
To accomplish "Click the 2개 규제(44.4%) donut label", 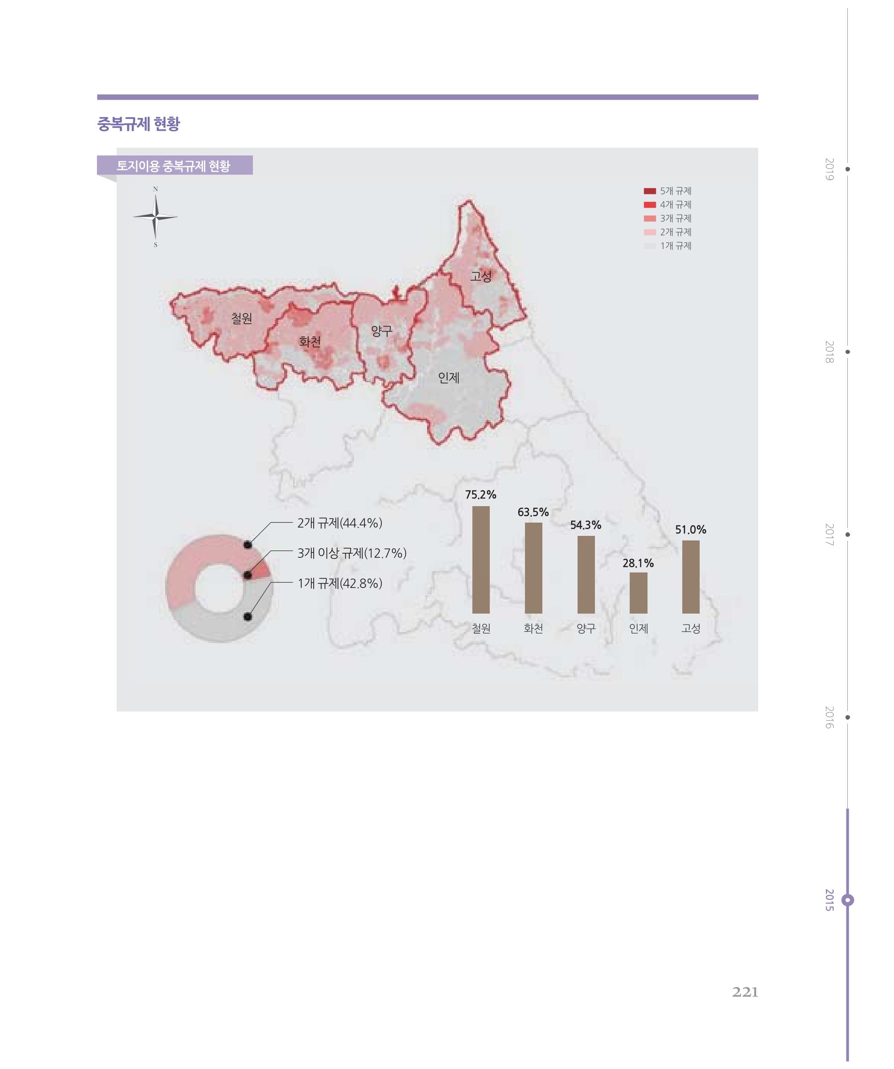I will pos(340,524).
